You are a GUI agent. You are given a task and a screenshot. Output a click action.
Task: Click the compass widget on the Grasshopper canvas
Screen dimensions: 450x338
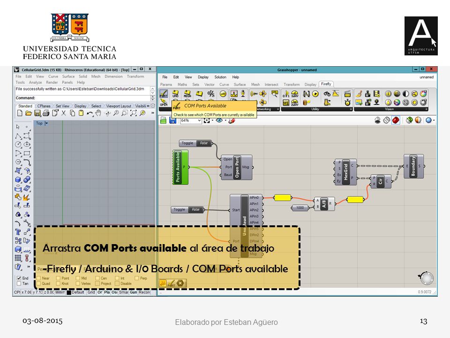pos(426,278)
